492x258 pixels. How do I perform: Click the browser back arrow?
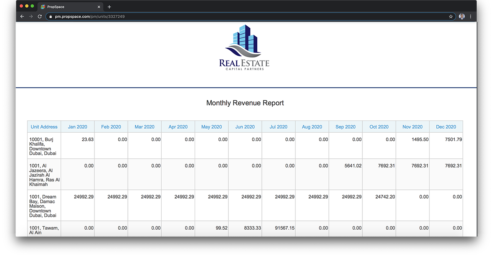point(22,16)
